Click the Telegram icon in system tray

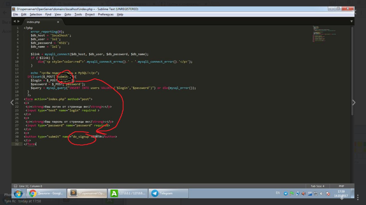[x=285, y=194]
